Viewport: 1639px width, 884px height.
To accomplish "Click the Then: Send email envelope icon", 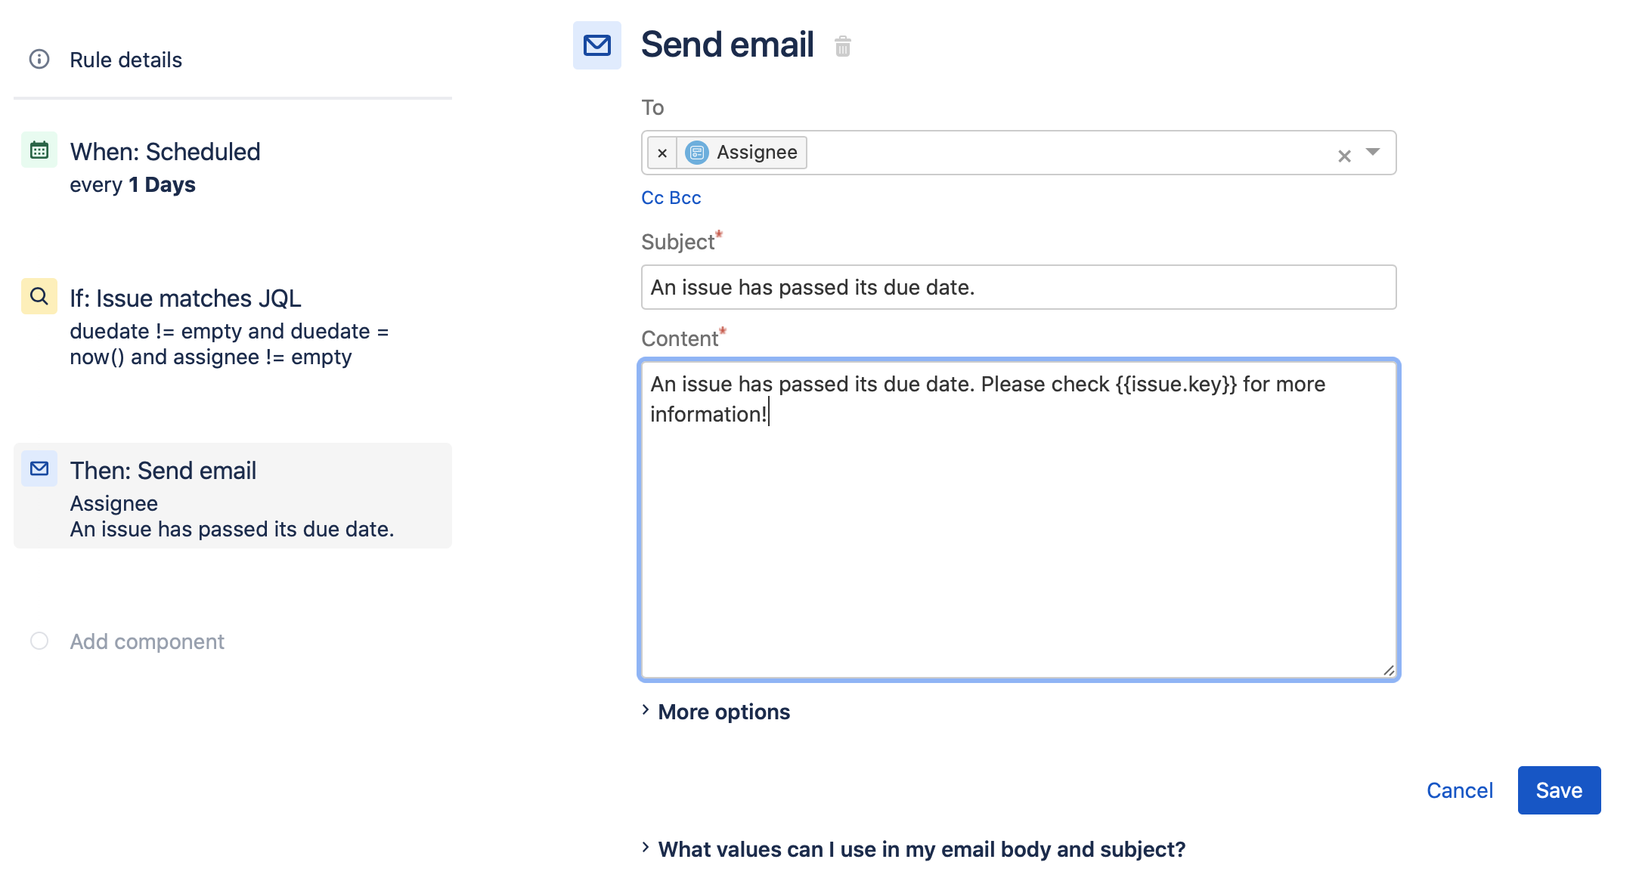I will (39, 468).
